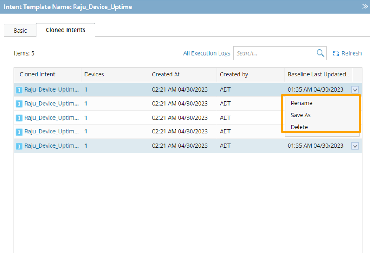Viewport: 370px width, 261px height.
Task: Click ADT in the third row
Action: coord(225,118)
